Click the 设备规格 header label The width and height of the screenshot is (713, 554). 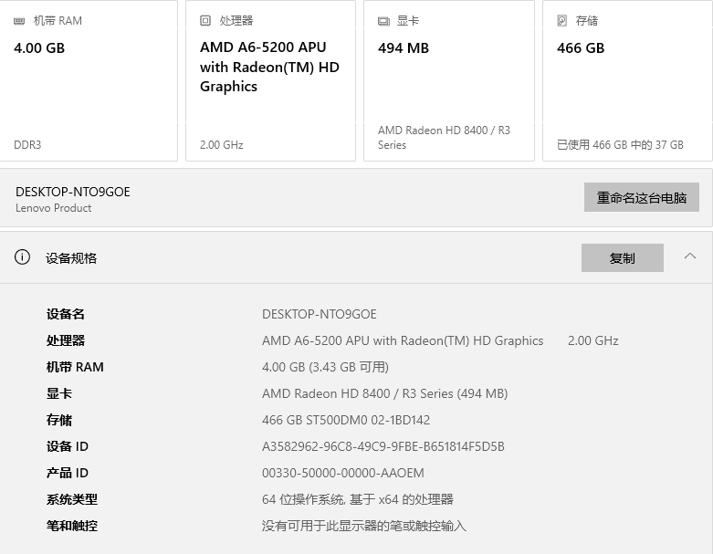[71, 258]
